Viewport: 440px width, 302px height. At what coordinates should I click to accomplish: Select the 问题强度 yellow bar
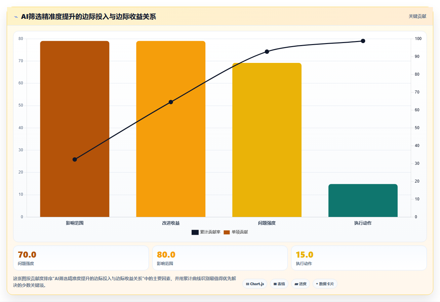[267, 140]
